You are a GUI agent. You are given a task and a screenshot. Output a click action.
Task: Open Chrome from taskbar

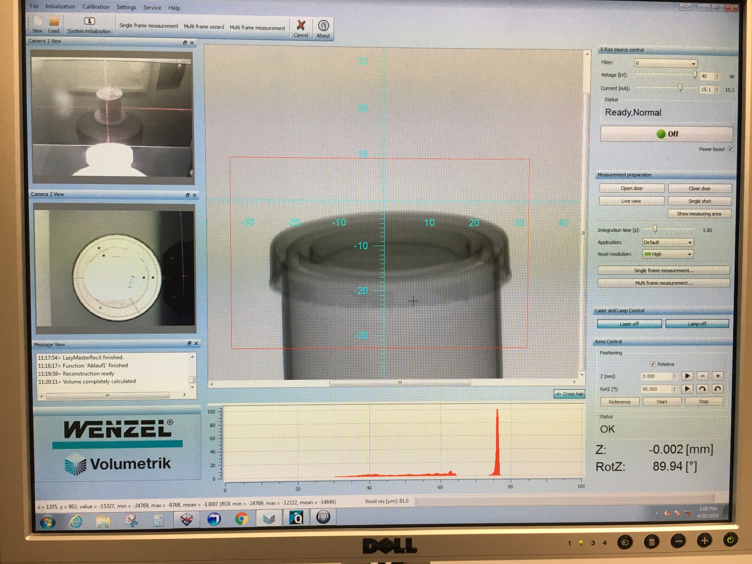[241, 519]
